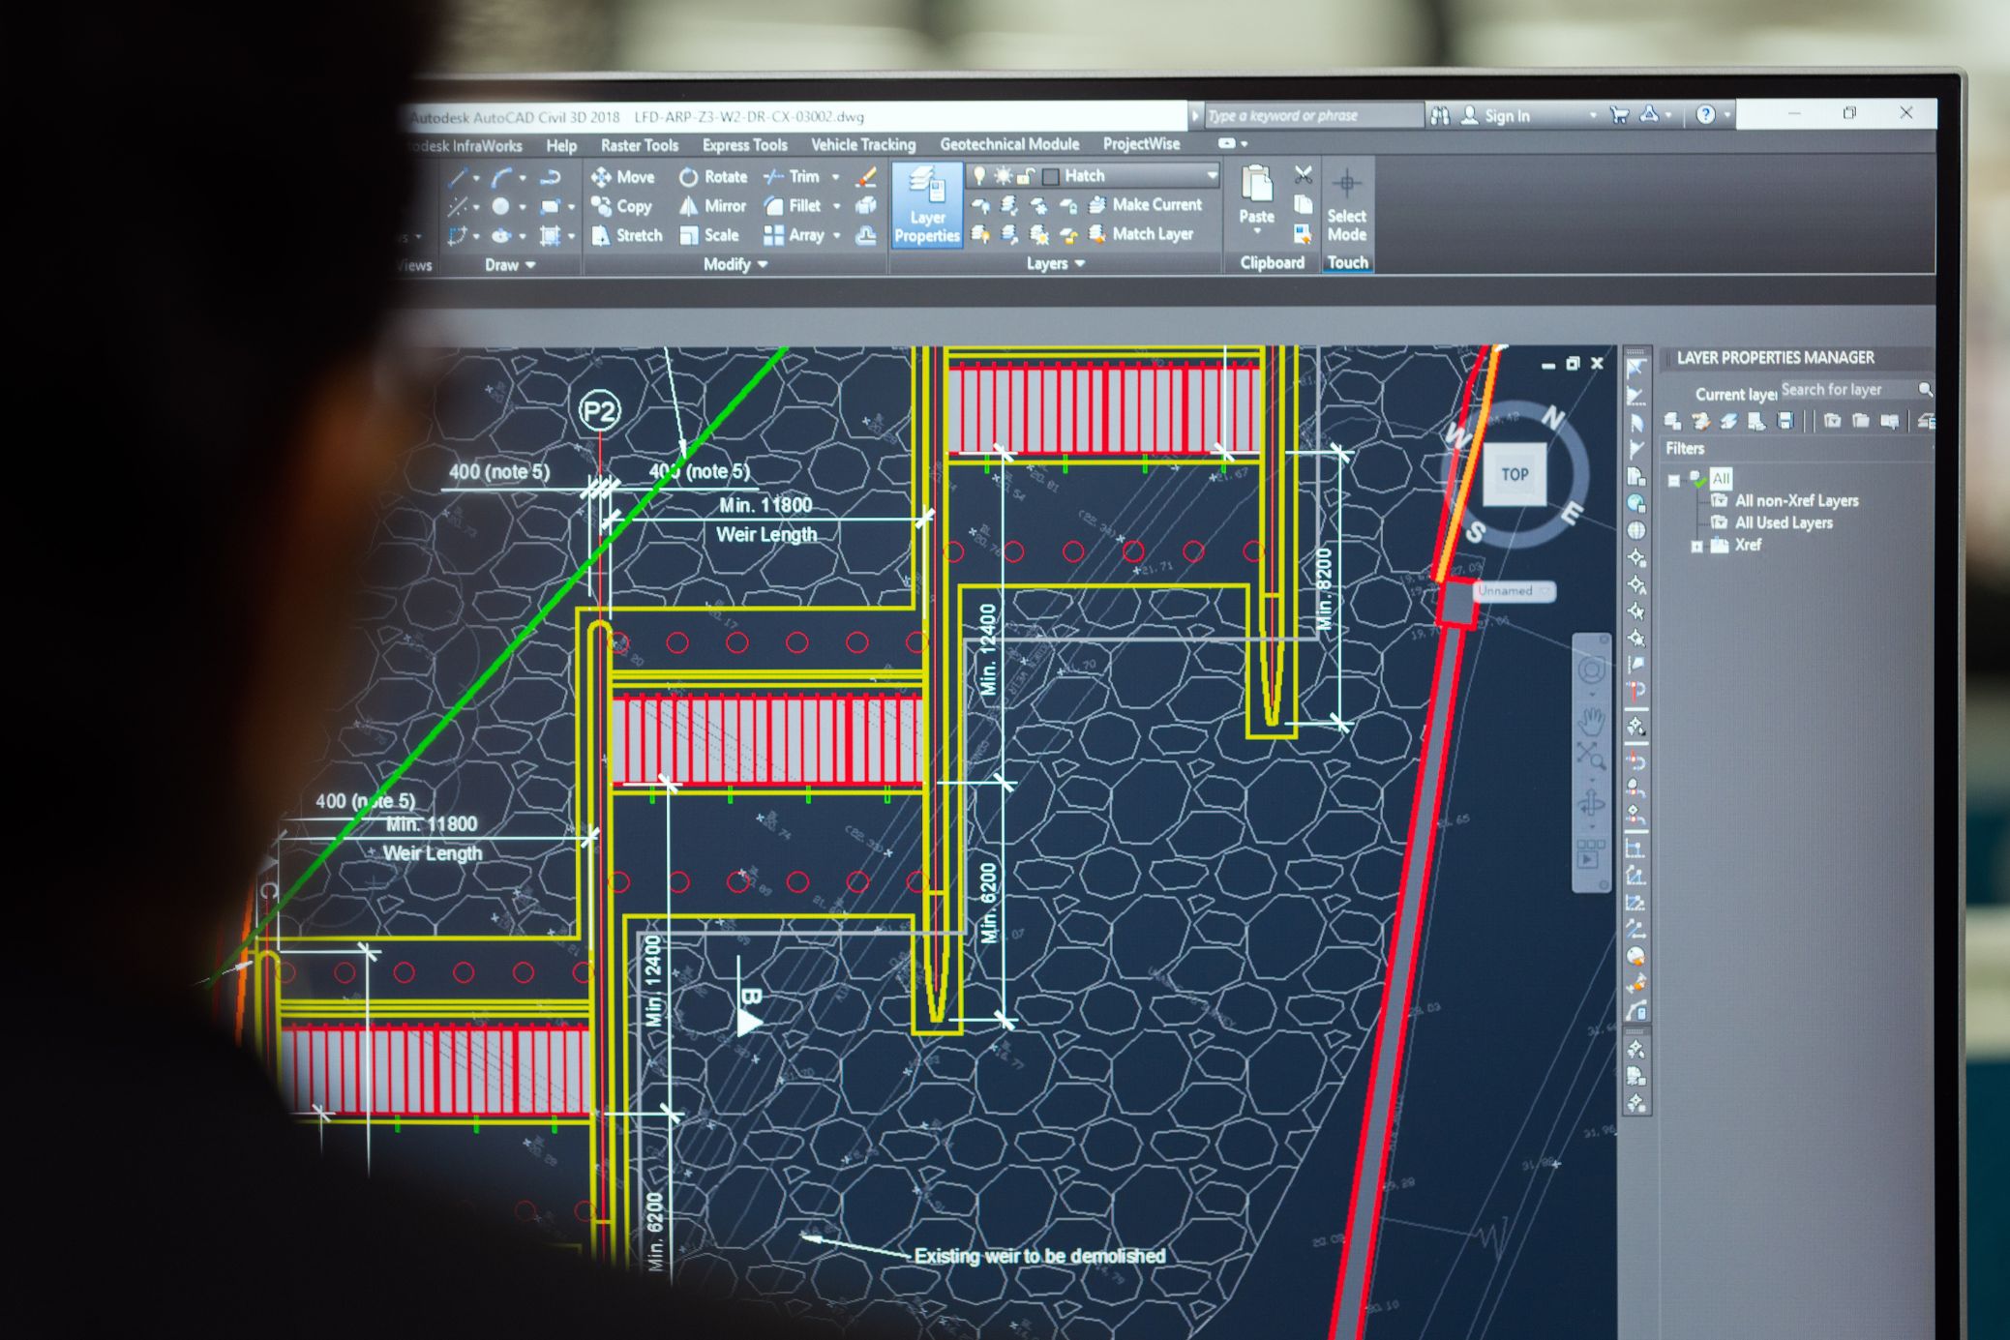Open Layer Properties panel button
The width and height of the screenshot is (2010, 1340).
coord(926,205)
